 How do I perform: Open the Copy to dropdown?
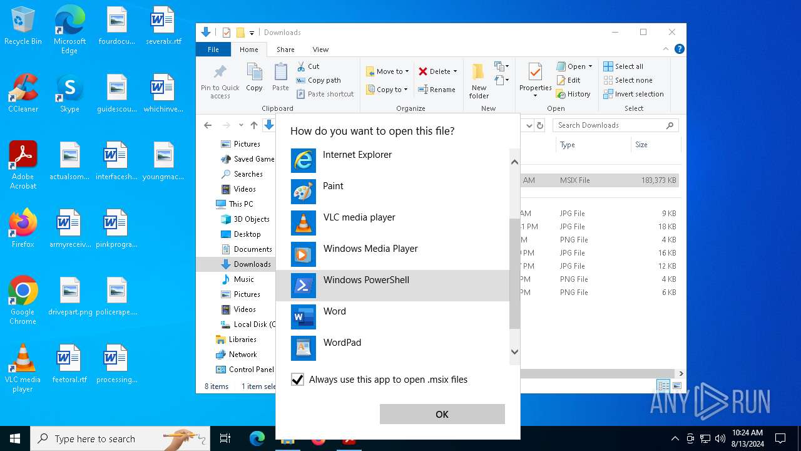pyautogui.click(x=387, y=90)
